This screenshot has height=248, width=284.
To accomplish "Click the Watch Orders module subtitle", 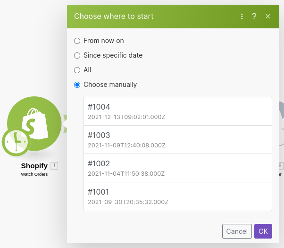I will click(34, 174).
